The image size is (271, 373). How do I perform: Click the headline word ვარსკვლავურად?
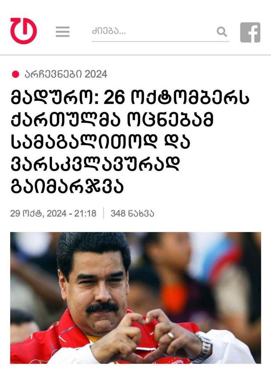[x=95, y=164]
